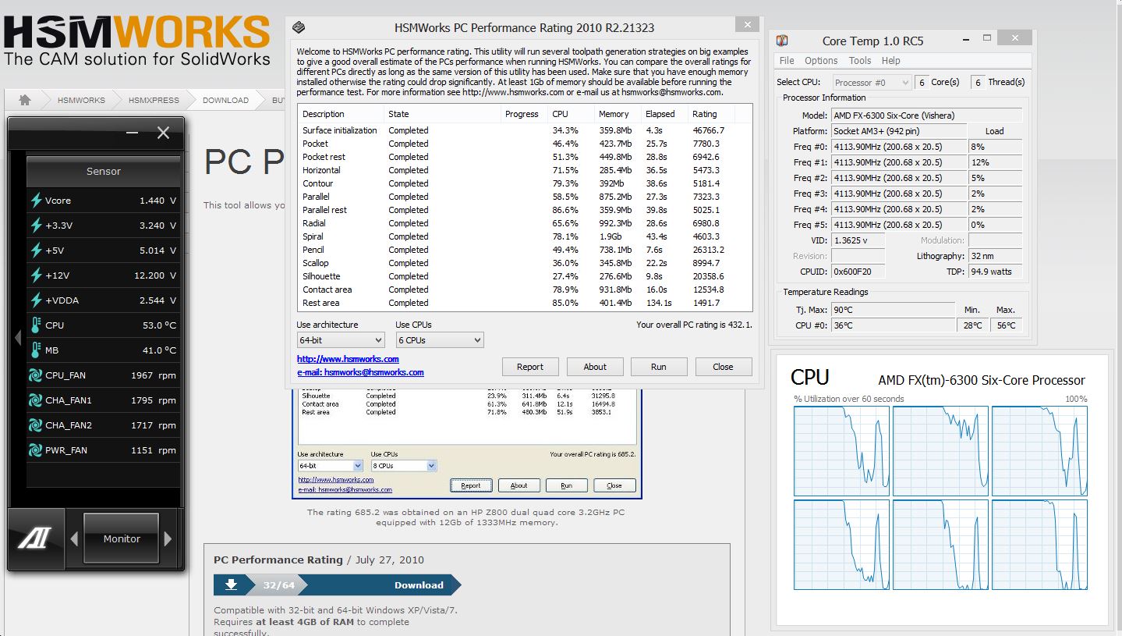Click the e-mail hsmworks@hsmworks.com link in the dialog
1122x636 pixels.
[360, 372]
